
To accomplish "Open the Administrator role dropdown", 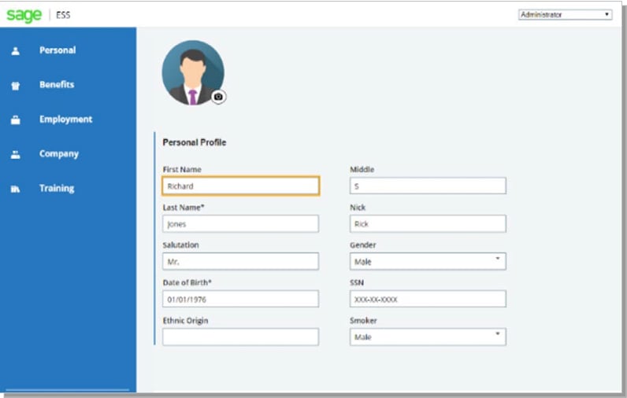I will point(565,15).
